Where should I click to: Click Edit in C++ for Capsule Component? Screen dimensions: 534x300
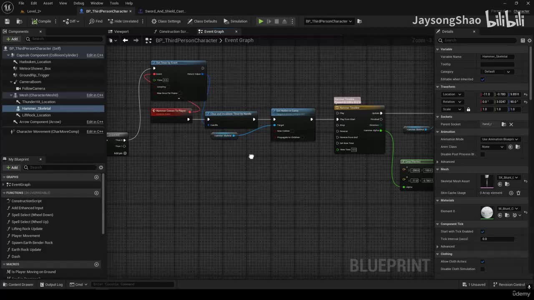coord(95,55)
